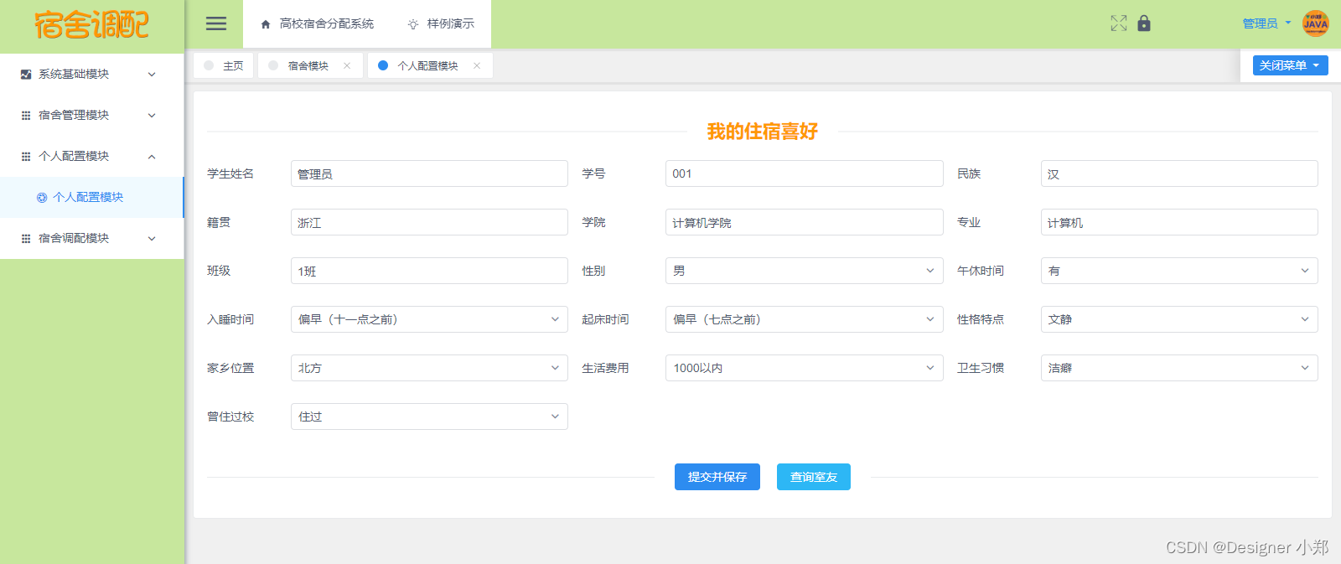This screenshot has width=1341, height=564.
Task: Click the lightbulb icon beside 样例演示
Action: 413,24
